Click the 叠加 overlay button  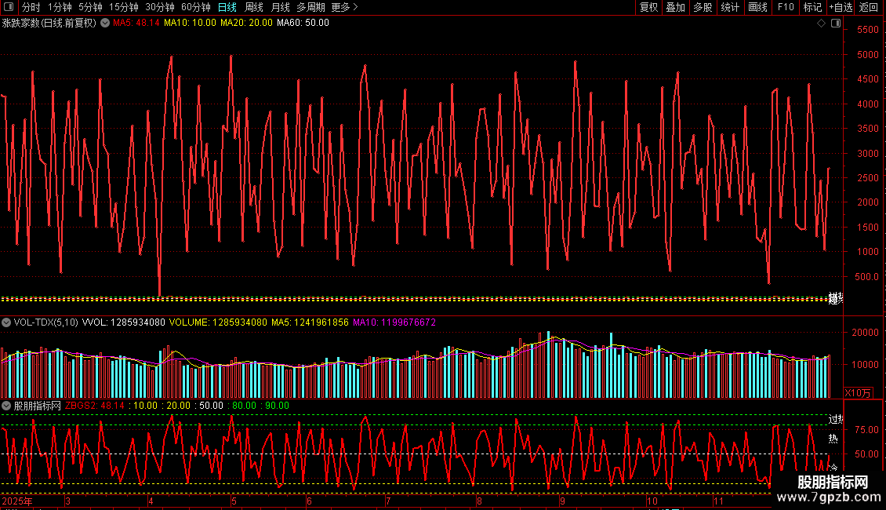click(675, 7)
